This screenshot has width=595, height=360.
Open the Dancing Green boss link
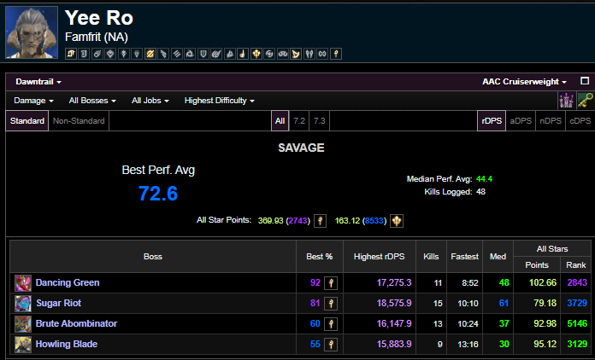68,282
